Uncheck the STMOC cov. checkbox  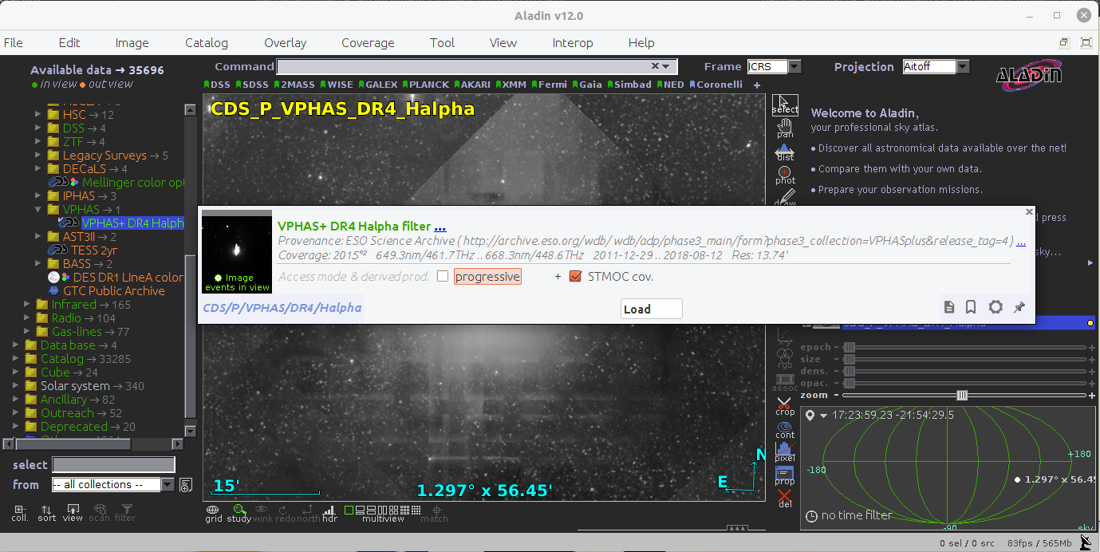point(575,277)
